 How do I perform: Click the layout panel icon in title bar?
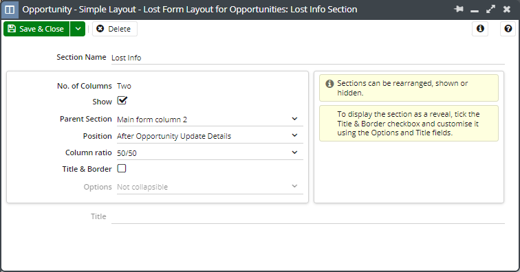[x=10, y=10]
